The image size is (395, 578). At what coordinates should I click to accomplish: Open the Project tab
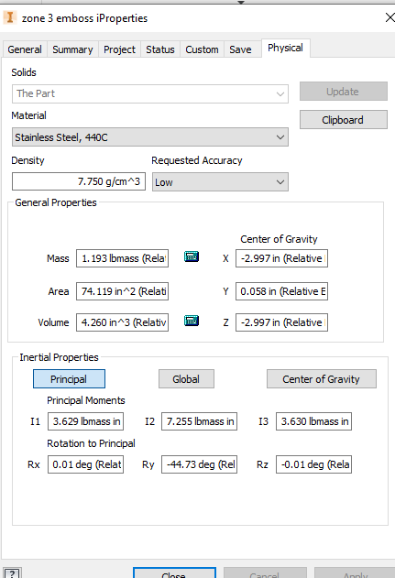coord(119,49)
